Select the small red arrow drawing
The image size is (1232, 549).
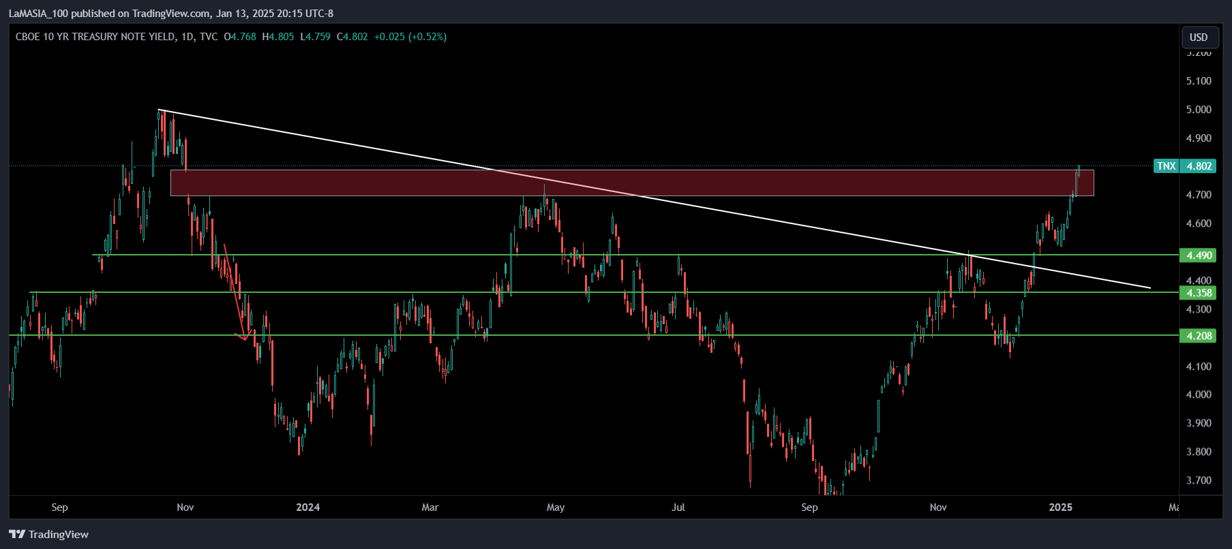point(236,293)
